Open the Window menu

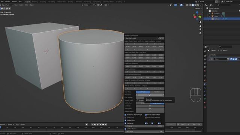[x=14, y=1]
